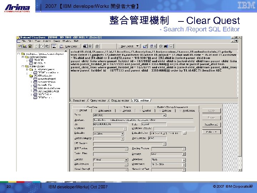Click the round greyed stop-like toolbar icon
Screen dimensions: 257x193
coord(161,46)
